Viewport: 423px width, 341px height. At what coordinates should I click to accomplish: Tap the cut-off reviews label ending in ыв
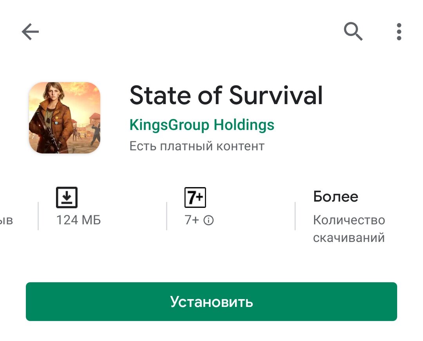[7, 220]
